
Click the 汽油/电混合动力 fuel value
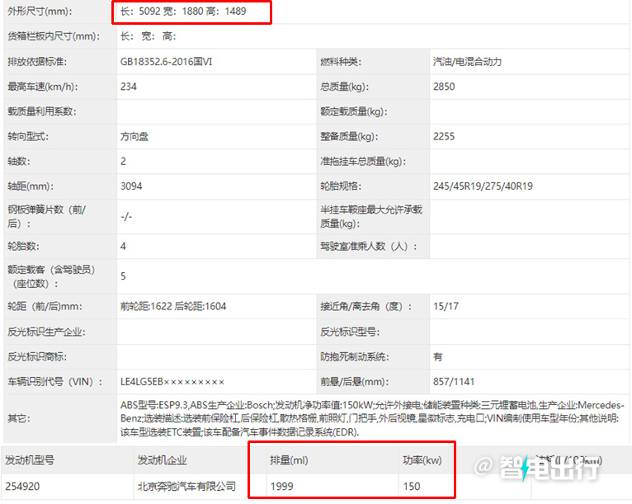pos(467,62)
